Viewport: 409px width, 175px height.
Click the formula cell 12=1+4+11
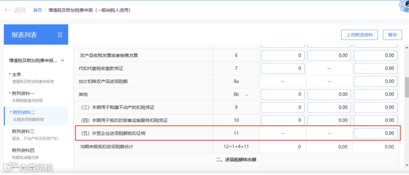(x=236, y=147)
